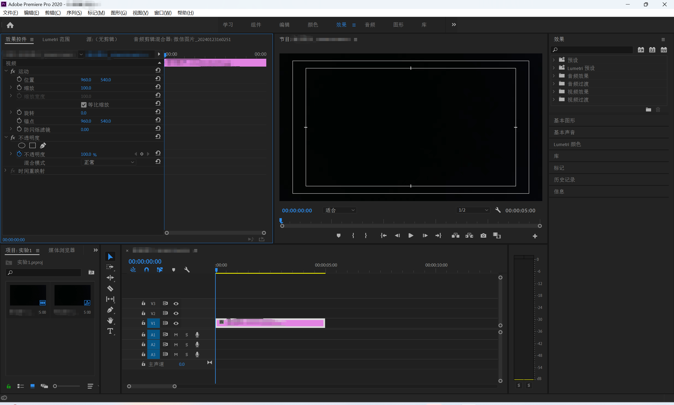This screenshot has height=405, width=674.
Task: Select the Ripple Edit tool
Action: 110,278
